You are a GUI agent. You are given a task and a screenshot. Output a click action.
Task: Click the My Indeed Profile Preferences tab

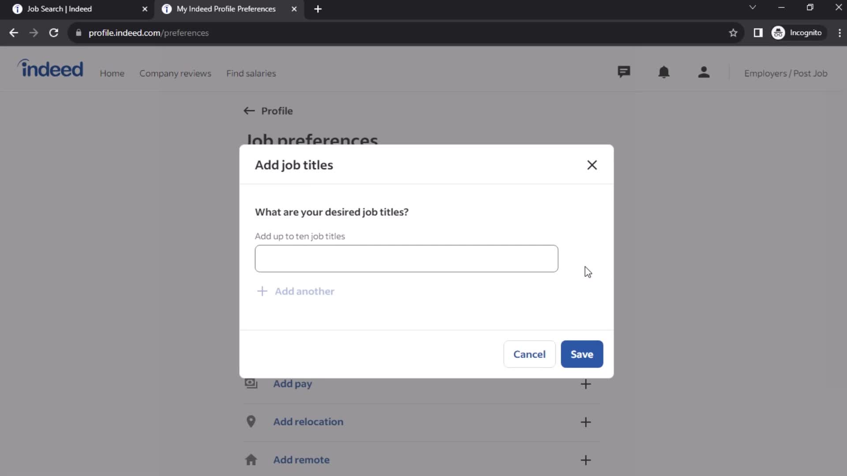(226, 9)
